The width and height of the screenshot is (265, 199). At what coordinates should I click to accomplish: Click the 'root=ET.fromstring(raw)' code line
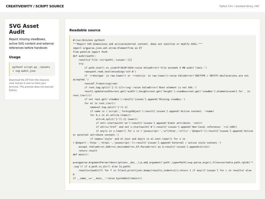tap(101, 83)
